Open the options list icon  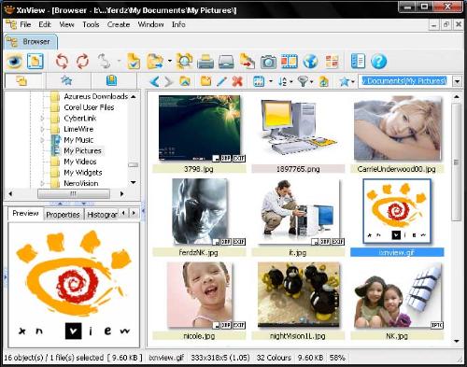[358, 62]
